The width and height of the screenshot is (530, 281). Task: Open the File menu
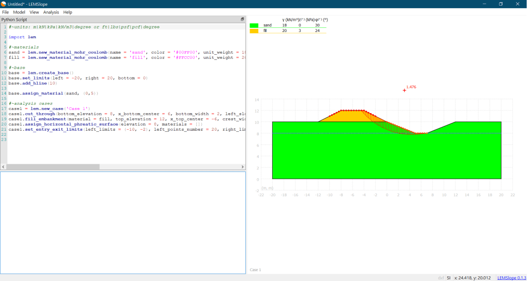click(x=6, y=12)
